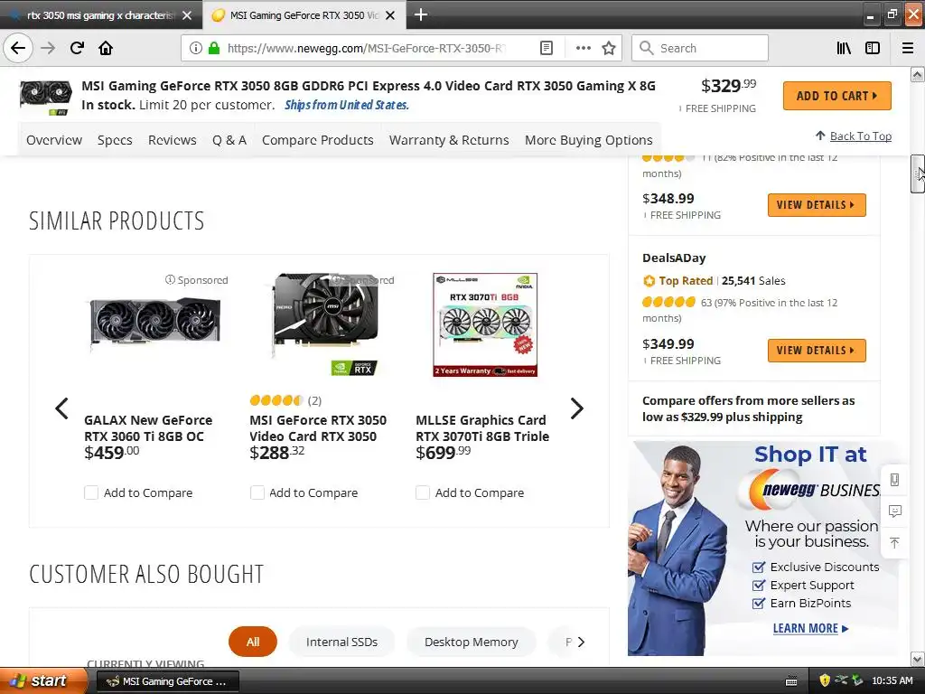The width and height of the screenshot is (925, 694).
Task: Open MLLSE Graphics Card RTX 3070Ti title
Action: (x=482, y=427)
